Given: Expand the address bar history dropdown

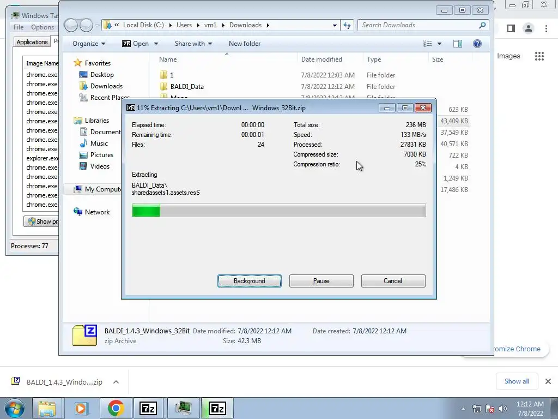Looking at the screenshot, I should (x=335, y=25).
